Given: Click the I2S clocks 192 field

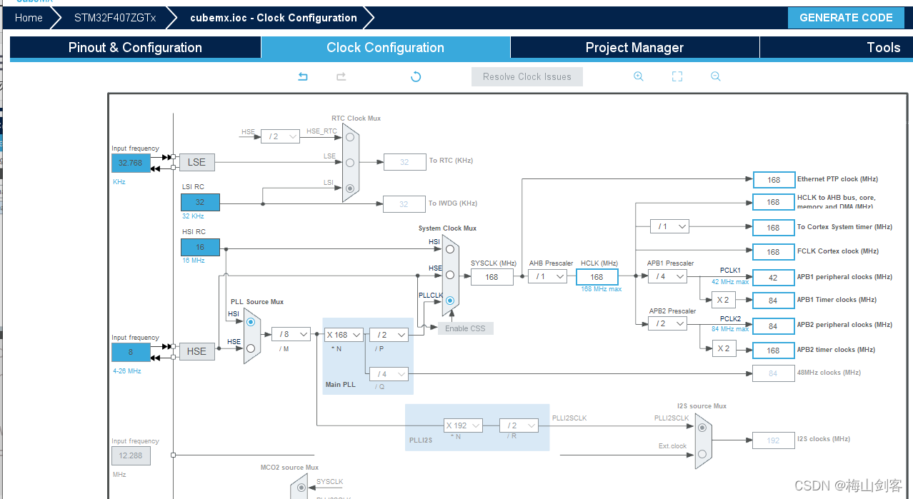Looking at the screenshot, I should [774, 440].
